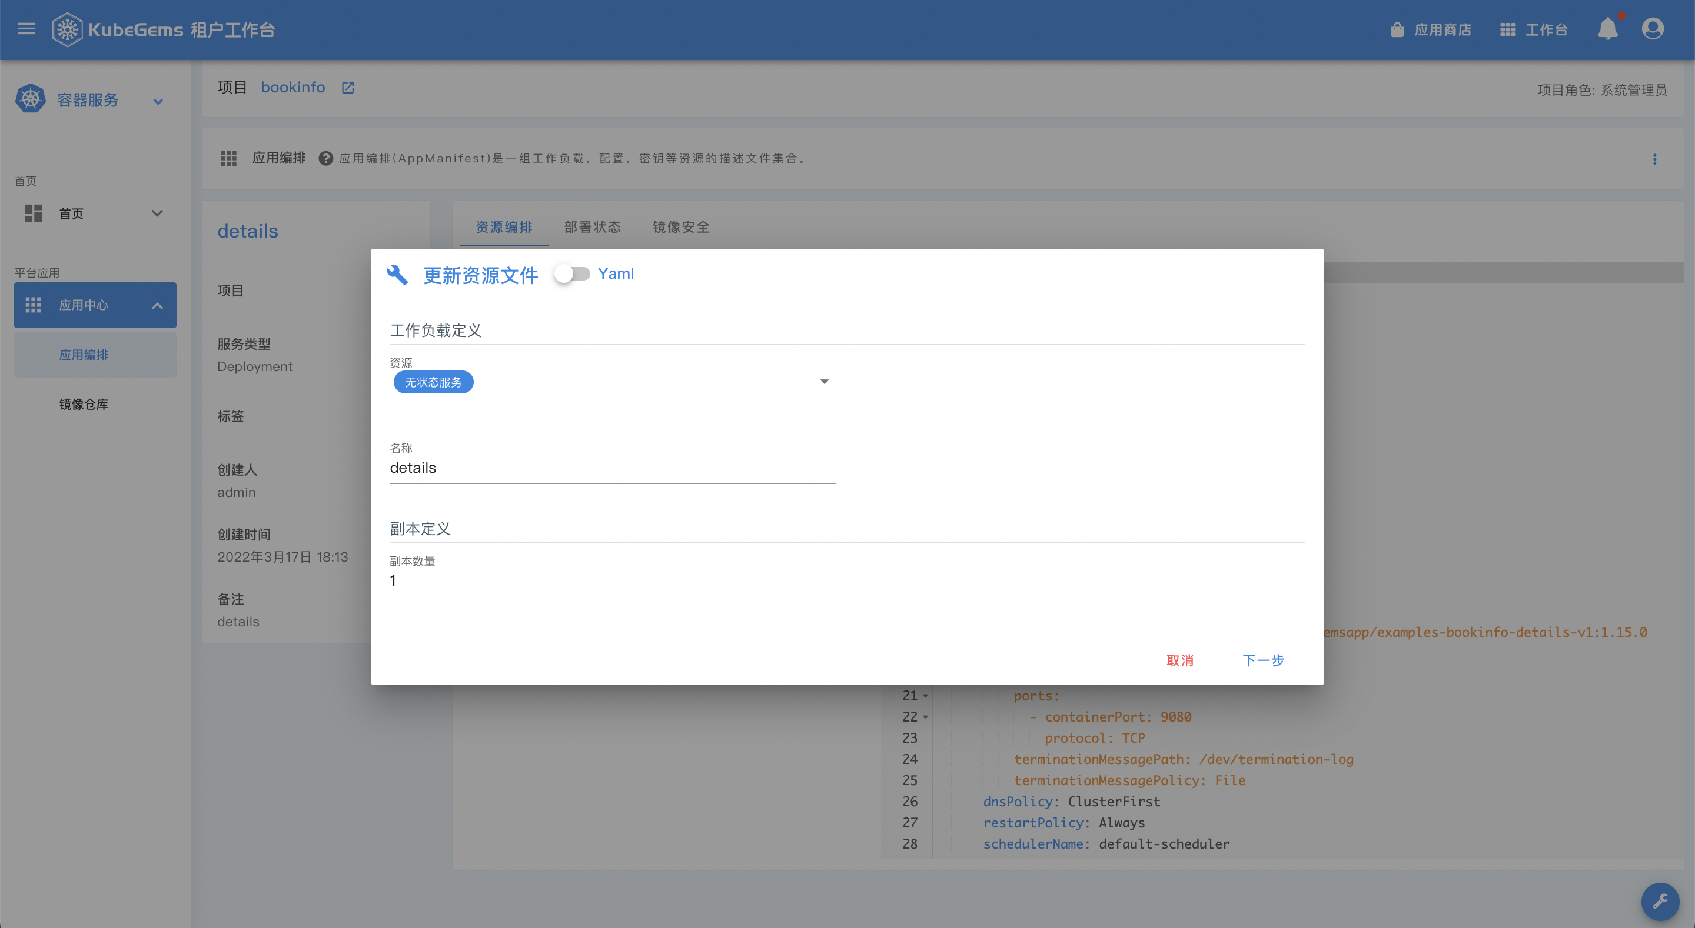1695x928 pixels.
Task: Open the bookinfo project link
Action: [293, 88]
